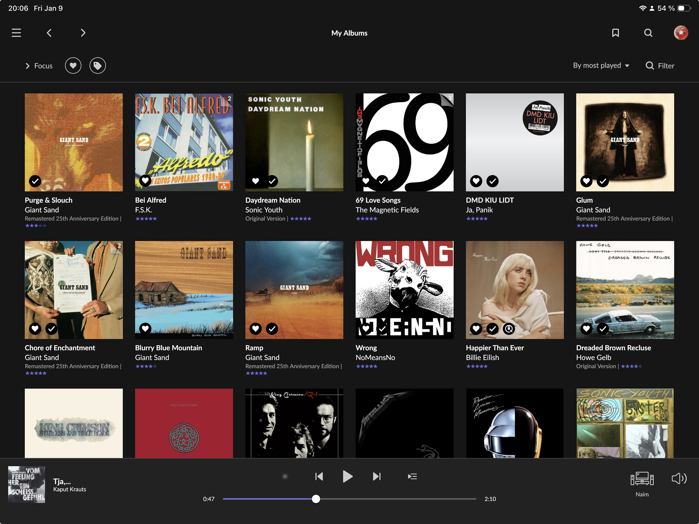Click the Naim audio zone icon
699x524 pixels.
642,479
